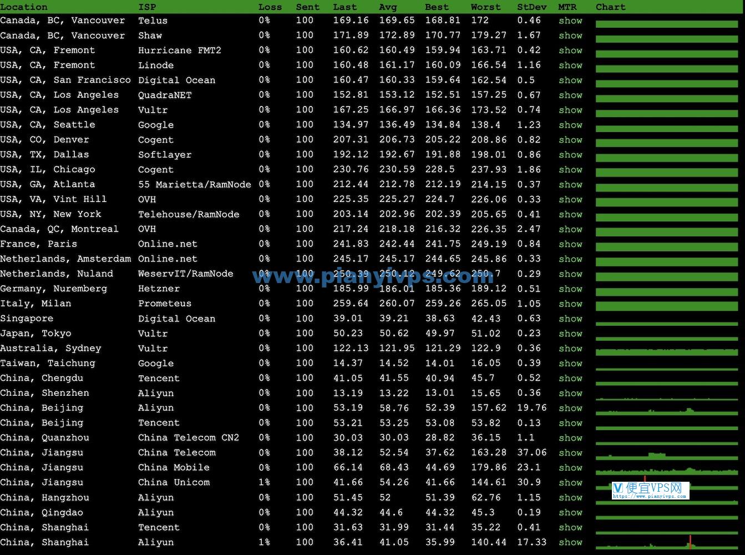Click the MTR column header

[x=567, y=7]
